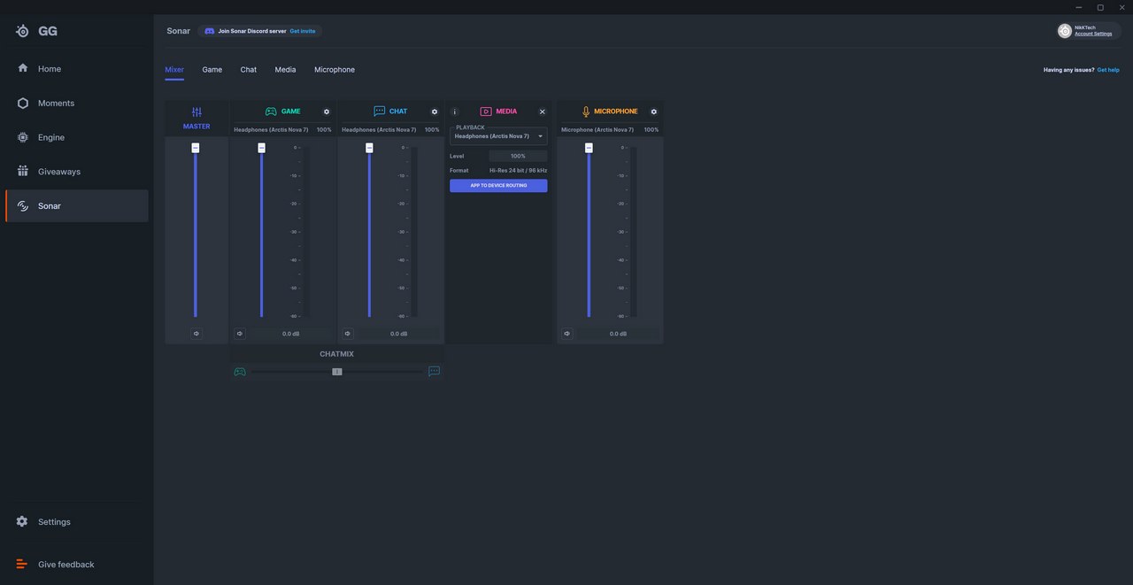Open Moments in the sidebar
This screenshot has width=1133, height=585.
coord(76,104)
